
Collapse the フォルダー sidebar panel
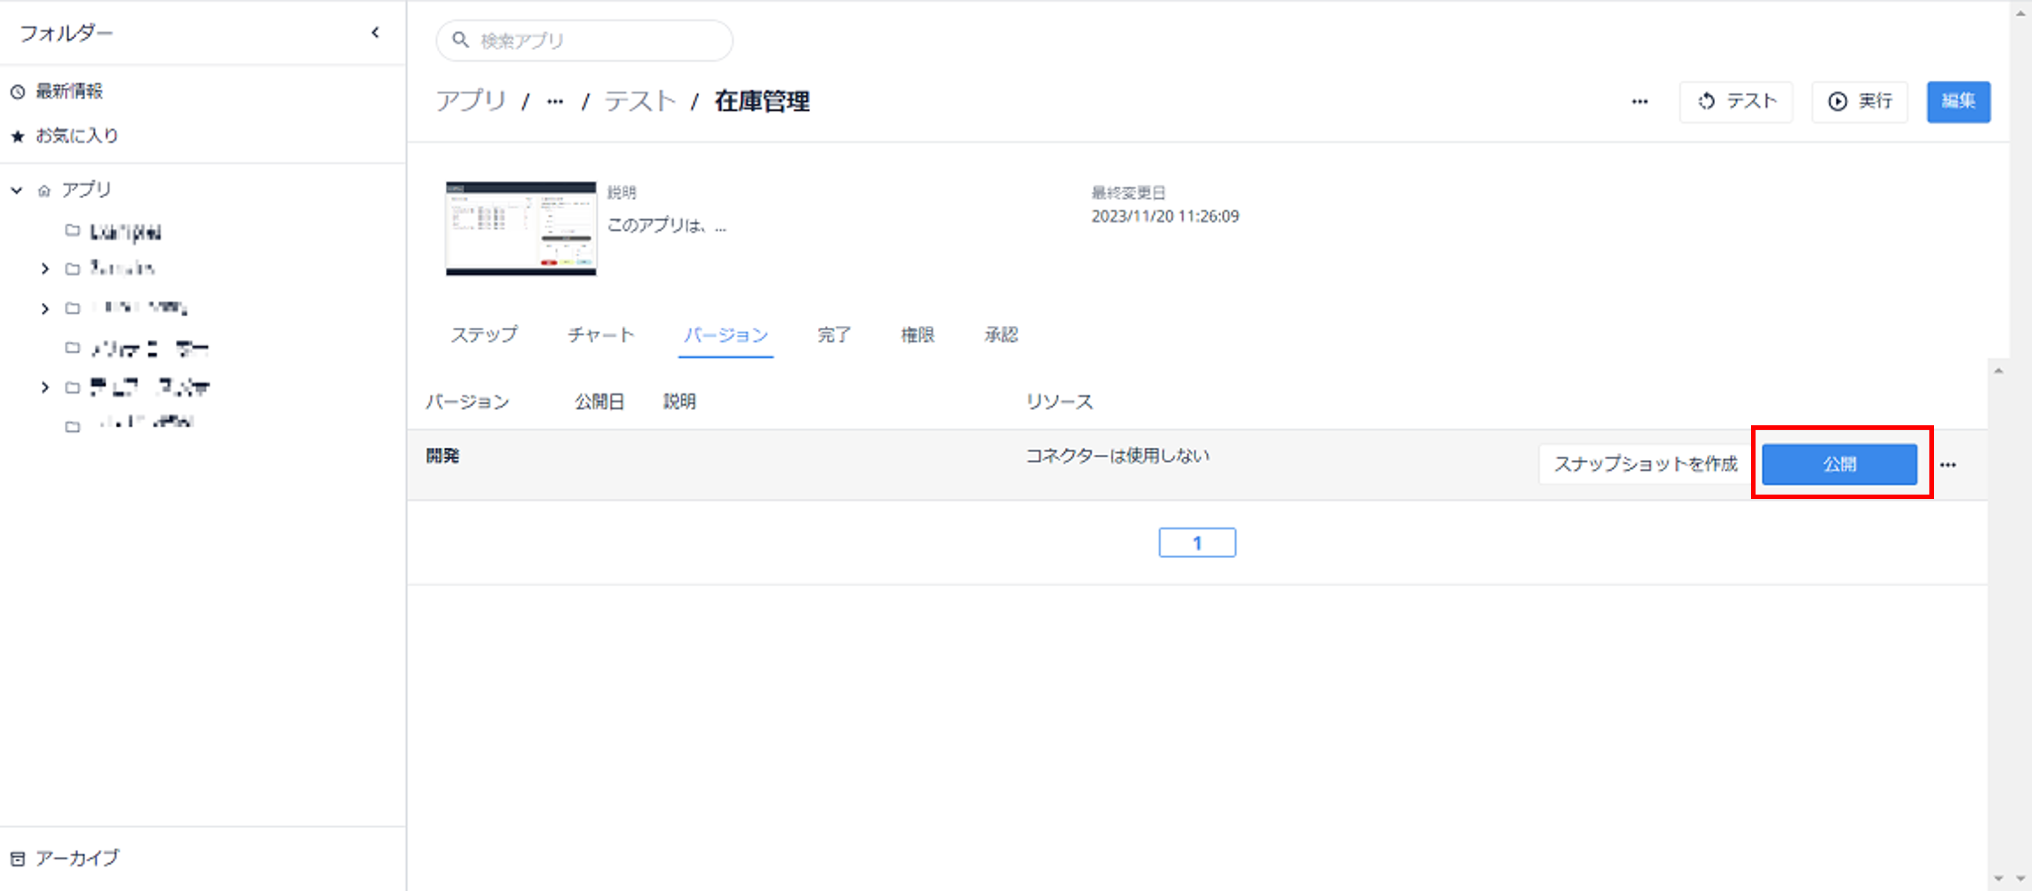[x=375, y=33]
